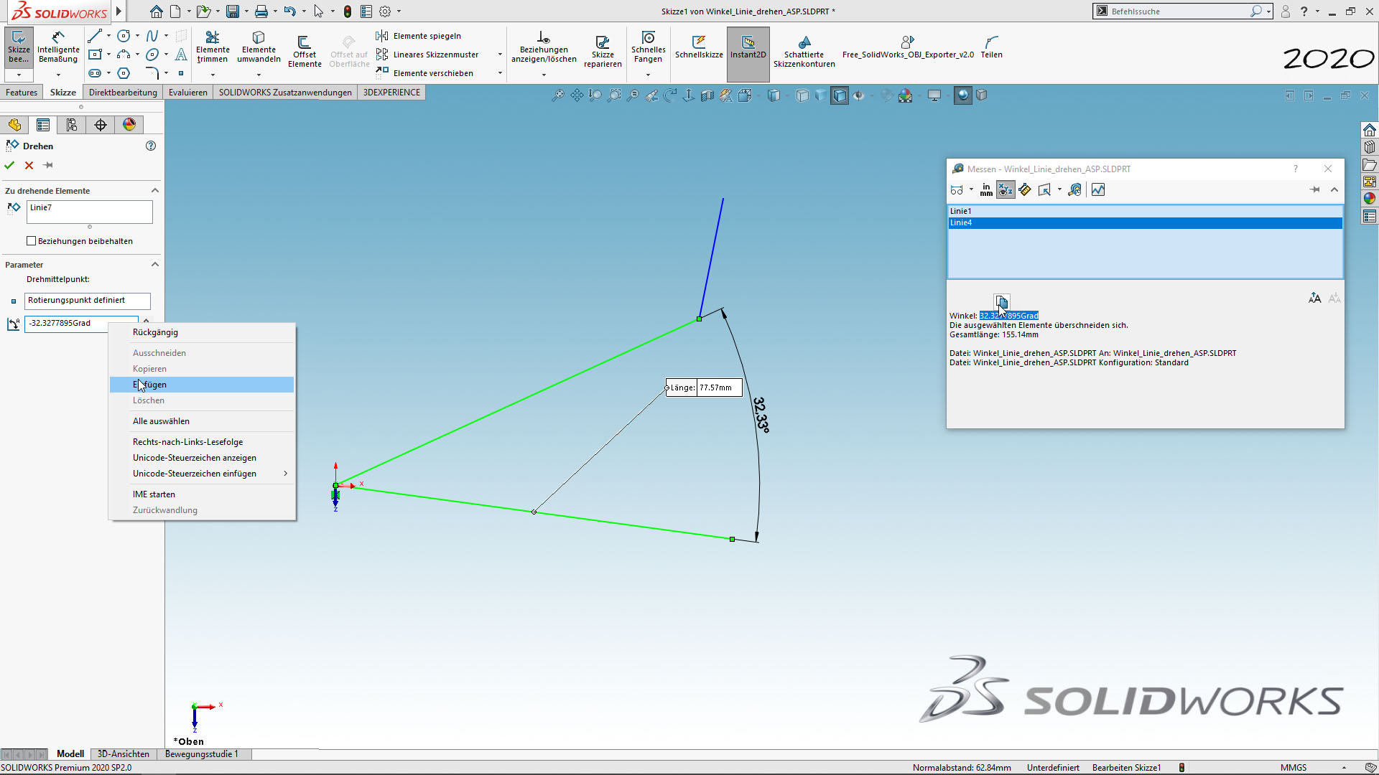Click the Drehen help question mark

[151, 146]
